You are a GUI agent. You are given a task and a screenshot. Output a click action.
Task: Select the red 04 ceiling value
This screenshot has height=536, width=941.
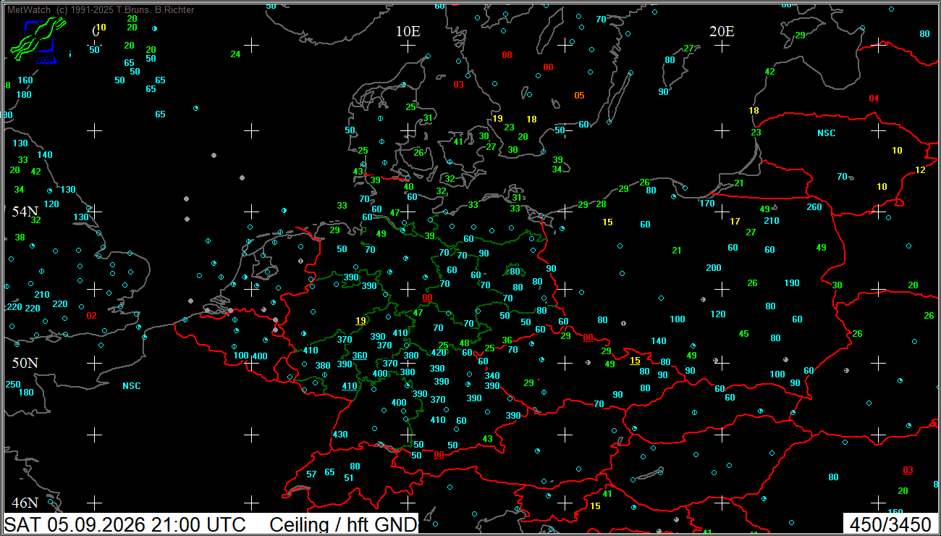click(x=874, y=99)
